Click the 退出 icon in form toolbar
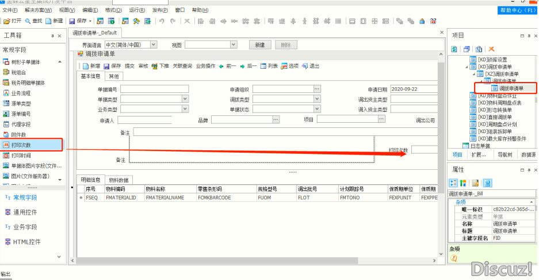Image resolution: width=539 pixels, height=280 pixels. tap(305, 66)
